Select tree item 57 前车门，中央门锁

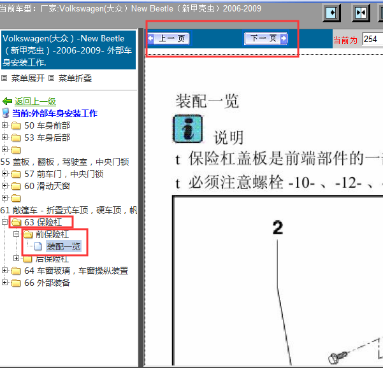[x=64, y=174]
